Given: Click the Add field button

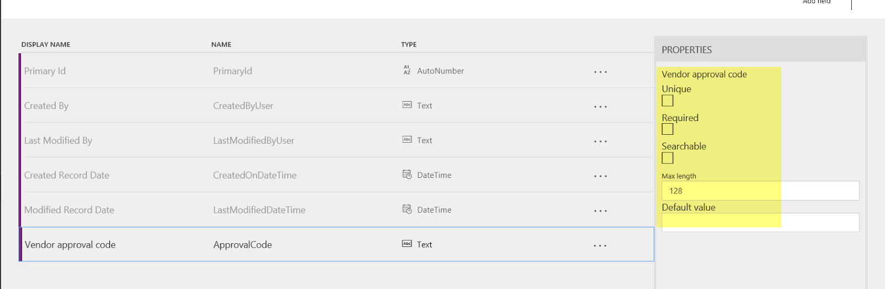Looking at the screenshot, I should [x=816, y=2].
